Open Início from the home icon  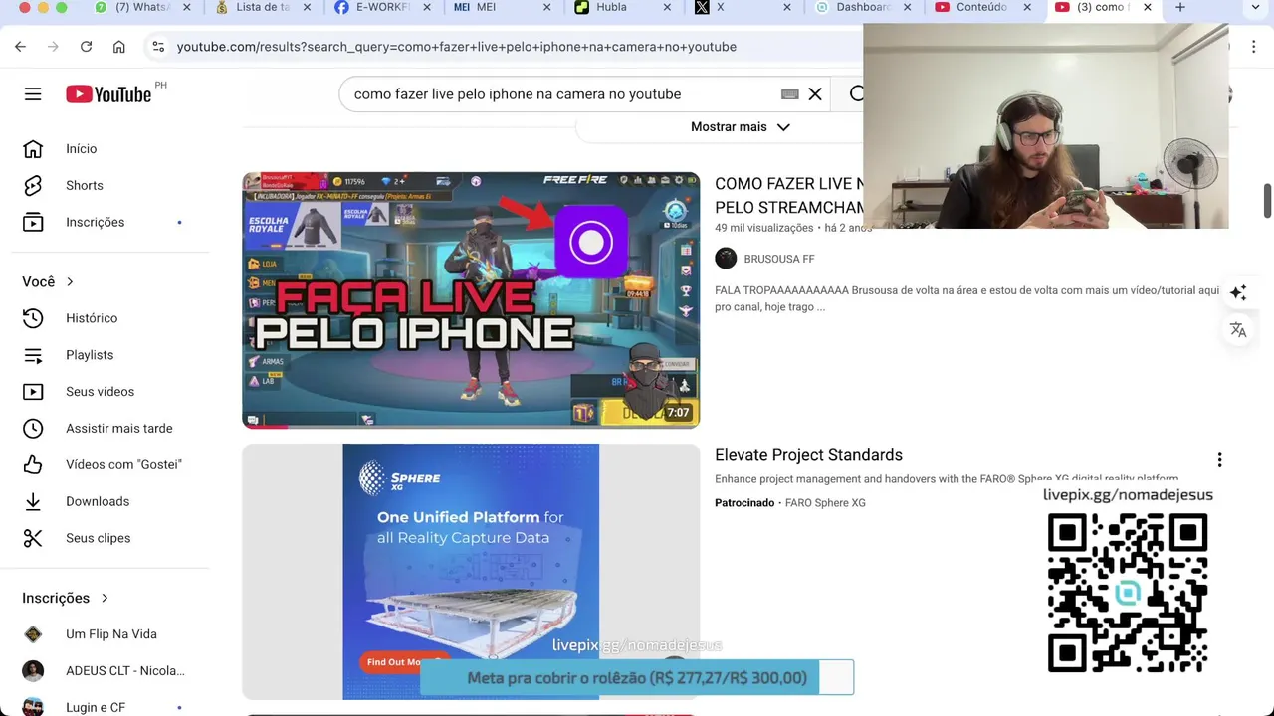coord(33,149)
